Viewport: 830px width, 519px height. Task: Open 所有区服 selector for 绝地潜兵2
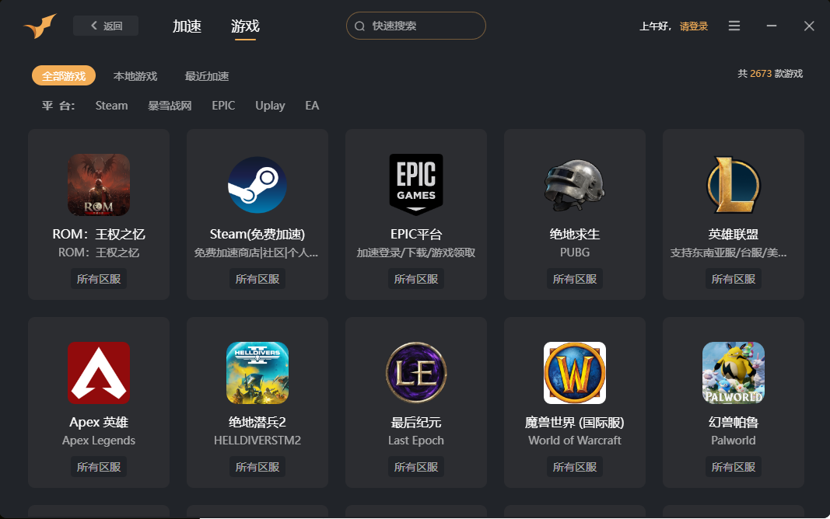257,467
